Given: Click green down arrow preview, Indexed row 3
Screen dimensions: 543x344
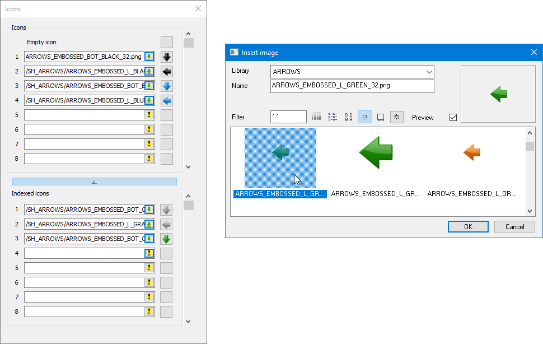Looking at the screenshot, I should [x=166, y=239].
